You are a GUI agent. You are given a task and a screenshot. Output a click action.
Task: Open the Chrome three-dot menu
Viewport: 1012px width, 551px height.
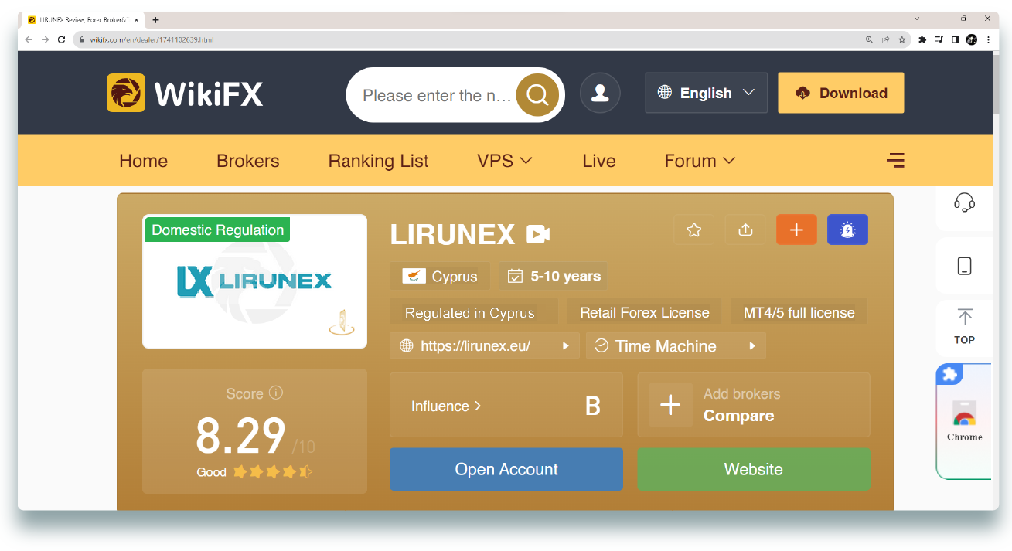pos(988,39)
